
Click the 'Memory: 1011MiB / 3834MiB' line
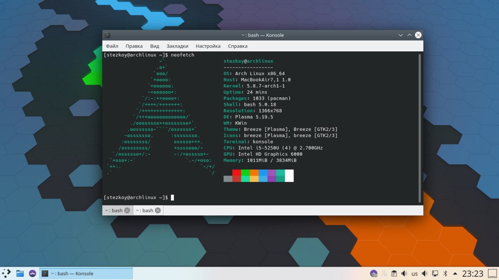(x=260, y=161)
